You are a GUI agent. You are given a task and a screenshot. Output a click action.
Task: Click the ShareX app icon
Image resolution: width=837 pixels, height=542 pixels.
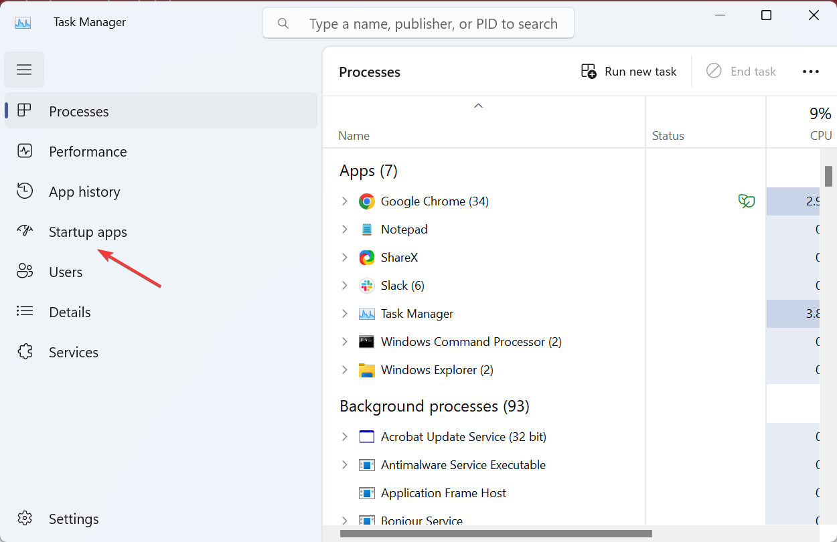366,258
